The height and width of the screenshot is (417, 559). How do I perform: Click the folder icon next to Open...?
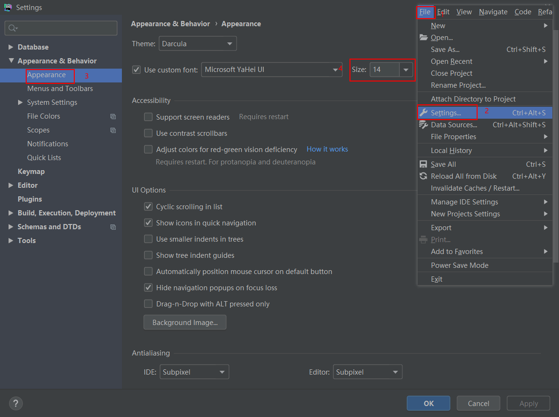(x=423, y=38)
